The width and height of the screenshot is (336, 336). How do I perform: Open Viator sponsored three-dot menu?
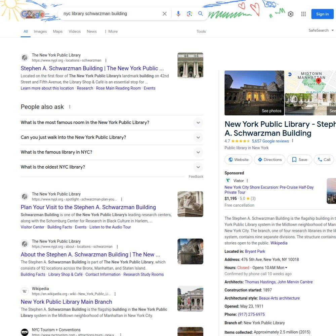coord(247,181)
